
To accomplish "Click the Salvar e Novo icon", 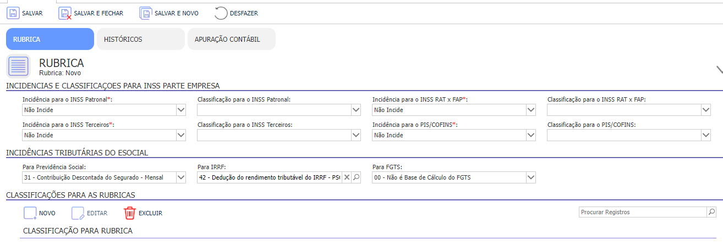I will click(146, 13).
